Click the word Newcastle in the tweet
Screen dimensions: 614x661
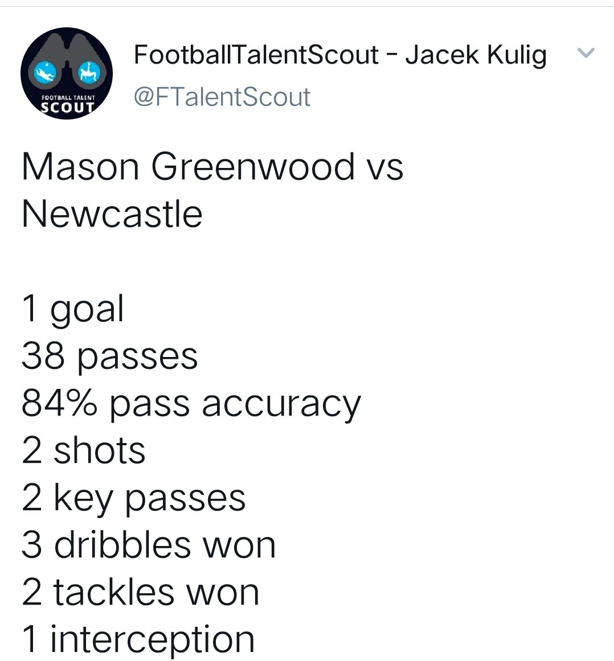tap(112, 214)
